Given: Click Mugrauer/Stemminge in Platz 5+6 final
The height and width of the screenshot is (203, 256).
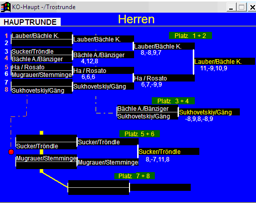Looking at the screenshot, I should coord(108,163).
